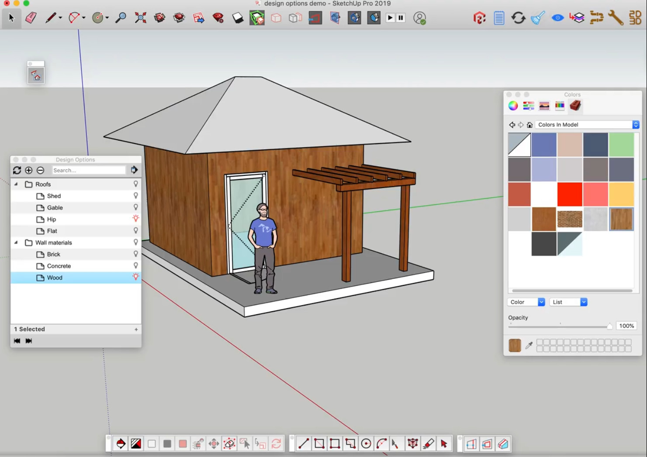Switch to the color wheel tab

pos(513,106)
